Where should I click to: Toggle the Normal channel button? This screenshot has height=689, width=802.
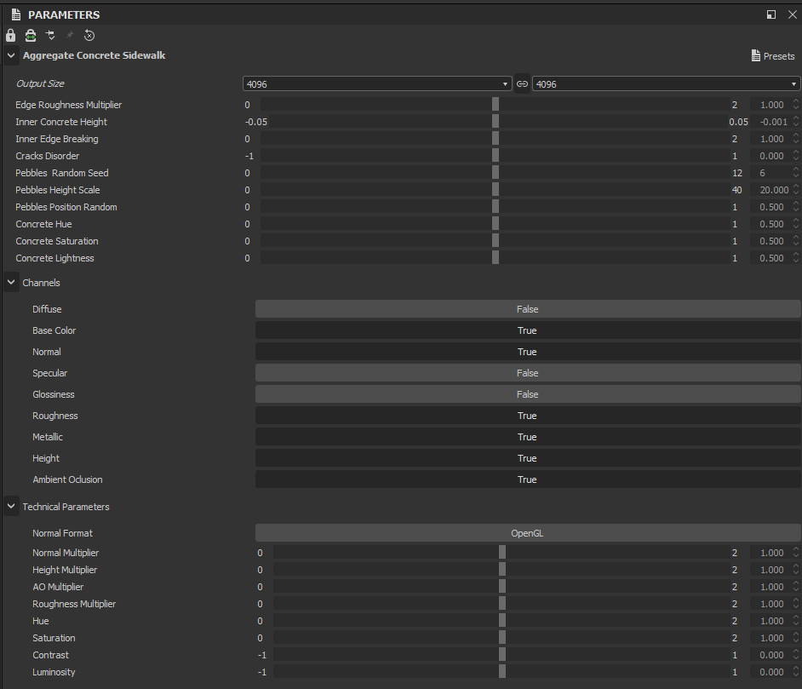point(527,352)
